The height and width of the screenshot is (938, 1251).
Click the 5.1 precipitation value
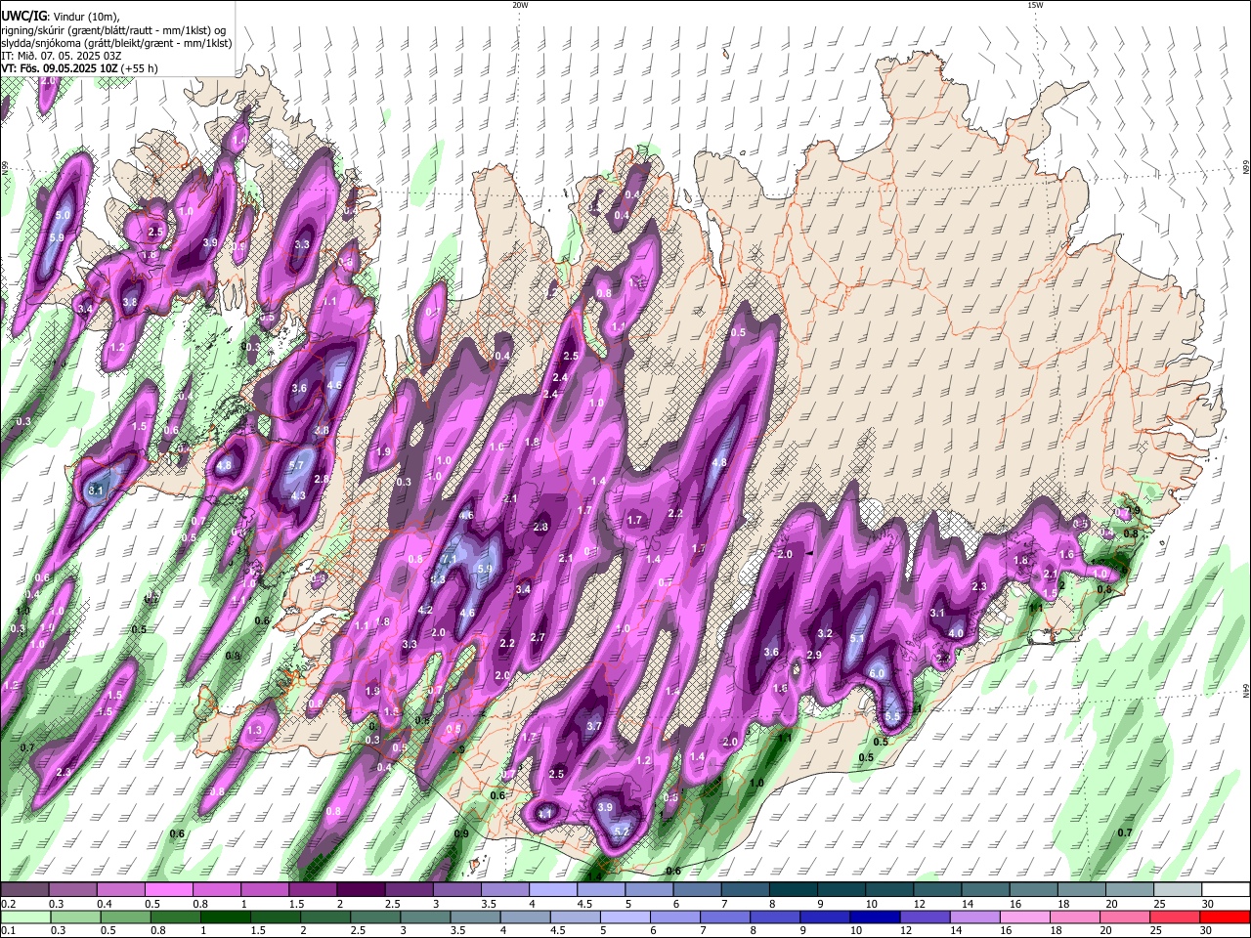coord(857,638)
